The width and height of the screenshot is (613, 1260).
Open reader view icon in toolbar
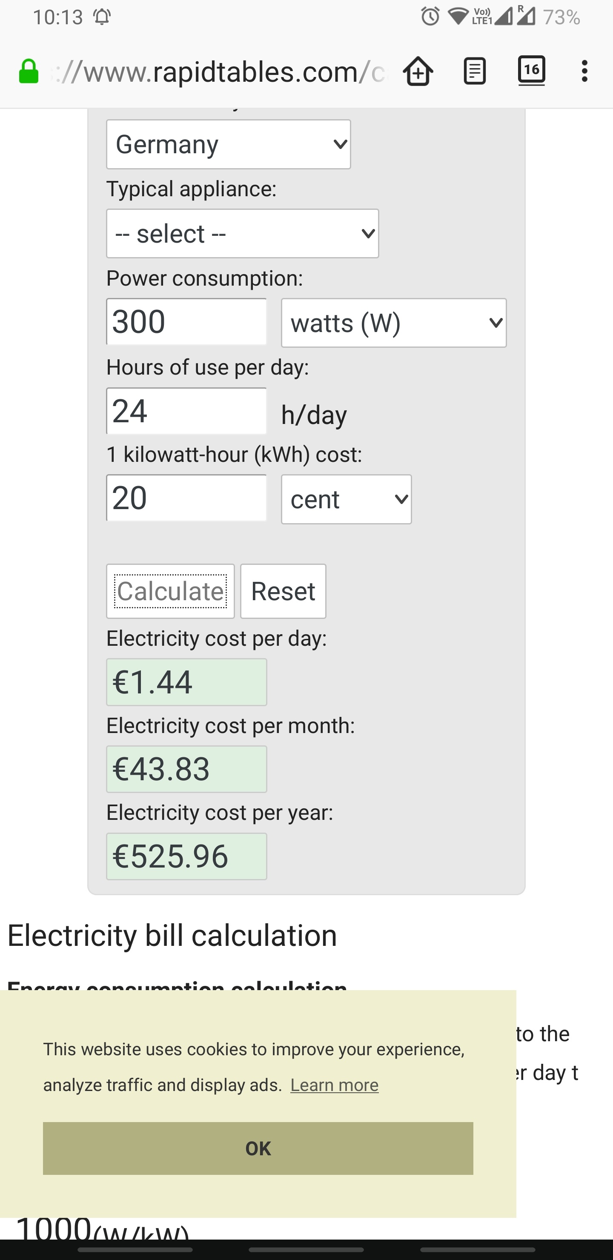[474, 72]
